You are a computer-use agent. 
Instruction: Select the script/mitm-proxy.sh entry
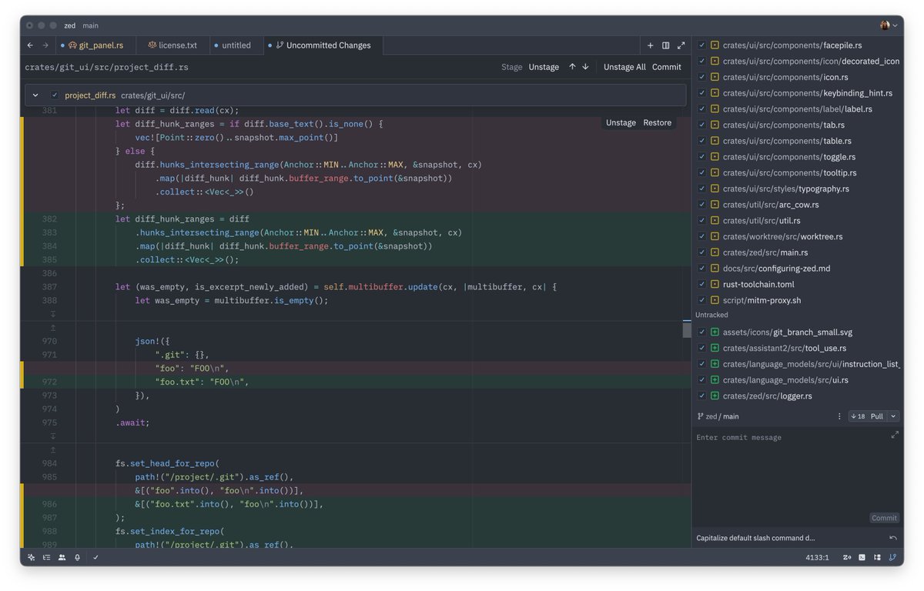pos(798,300)
